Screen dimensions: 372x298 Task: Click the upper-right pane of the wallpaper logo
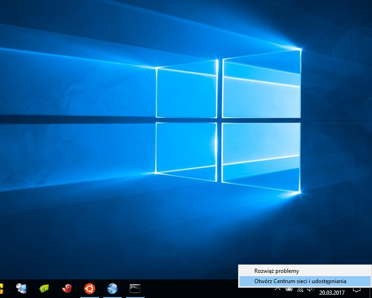261,86
